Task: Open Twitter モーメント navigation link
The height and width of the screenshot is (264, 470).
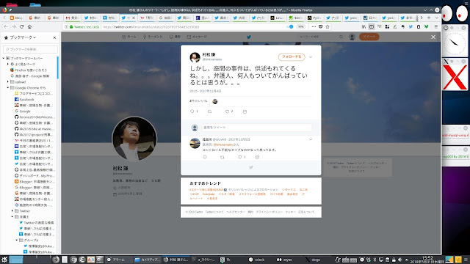Action: click(x=153, y=37)
